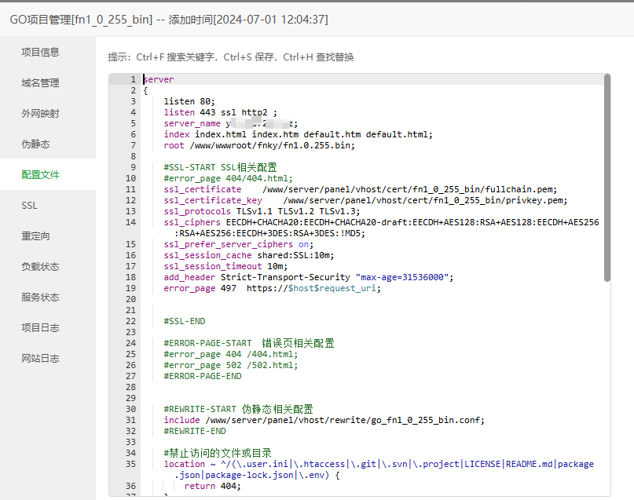
Task: Click the 'return 404;' line
Action: coord(213,487)
